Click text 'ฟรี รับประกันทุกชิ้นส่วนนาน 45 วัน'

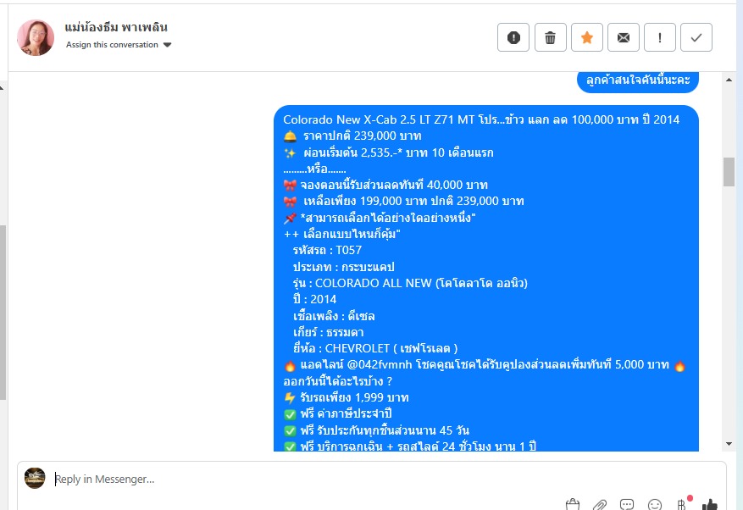click(385, 430)
